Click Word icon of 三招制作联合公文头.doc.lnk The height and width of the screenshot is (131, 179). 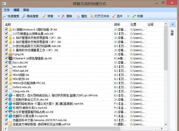click(x=10, y=99)
